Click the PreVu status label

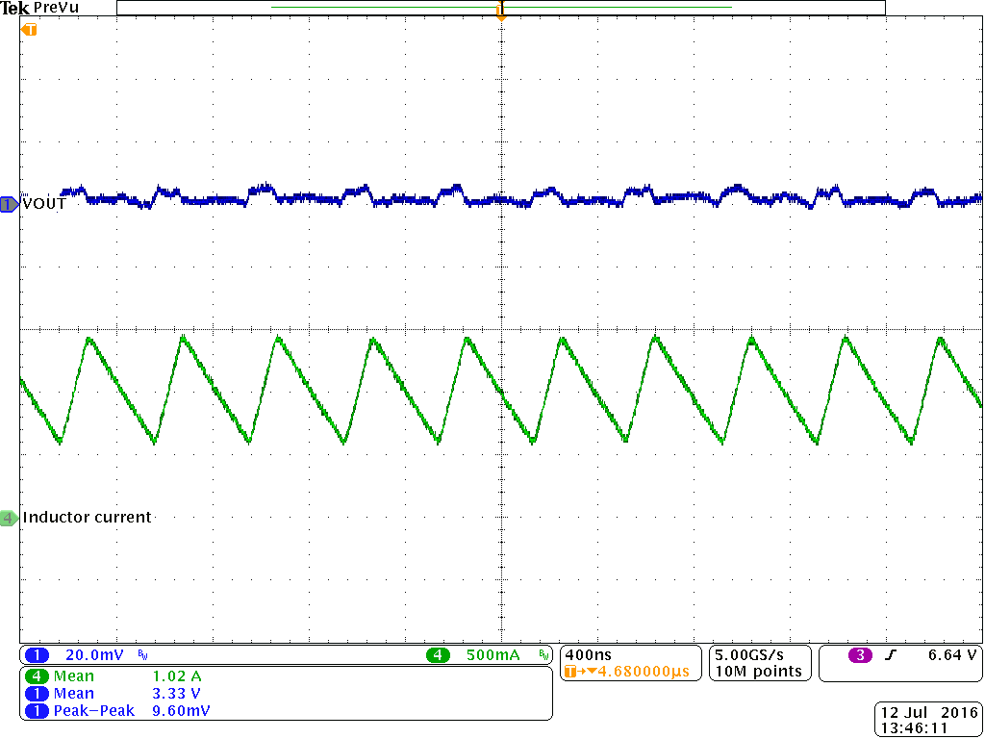[58, 8]
